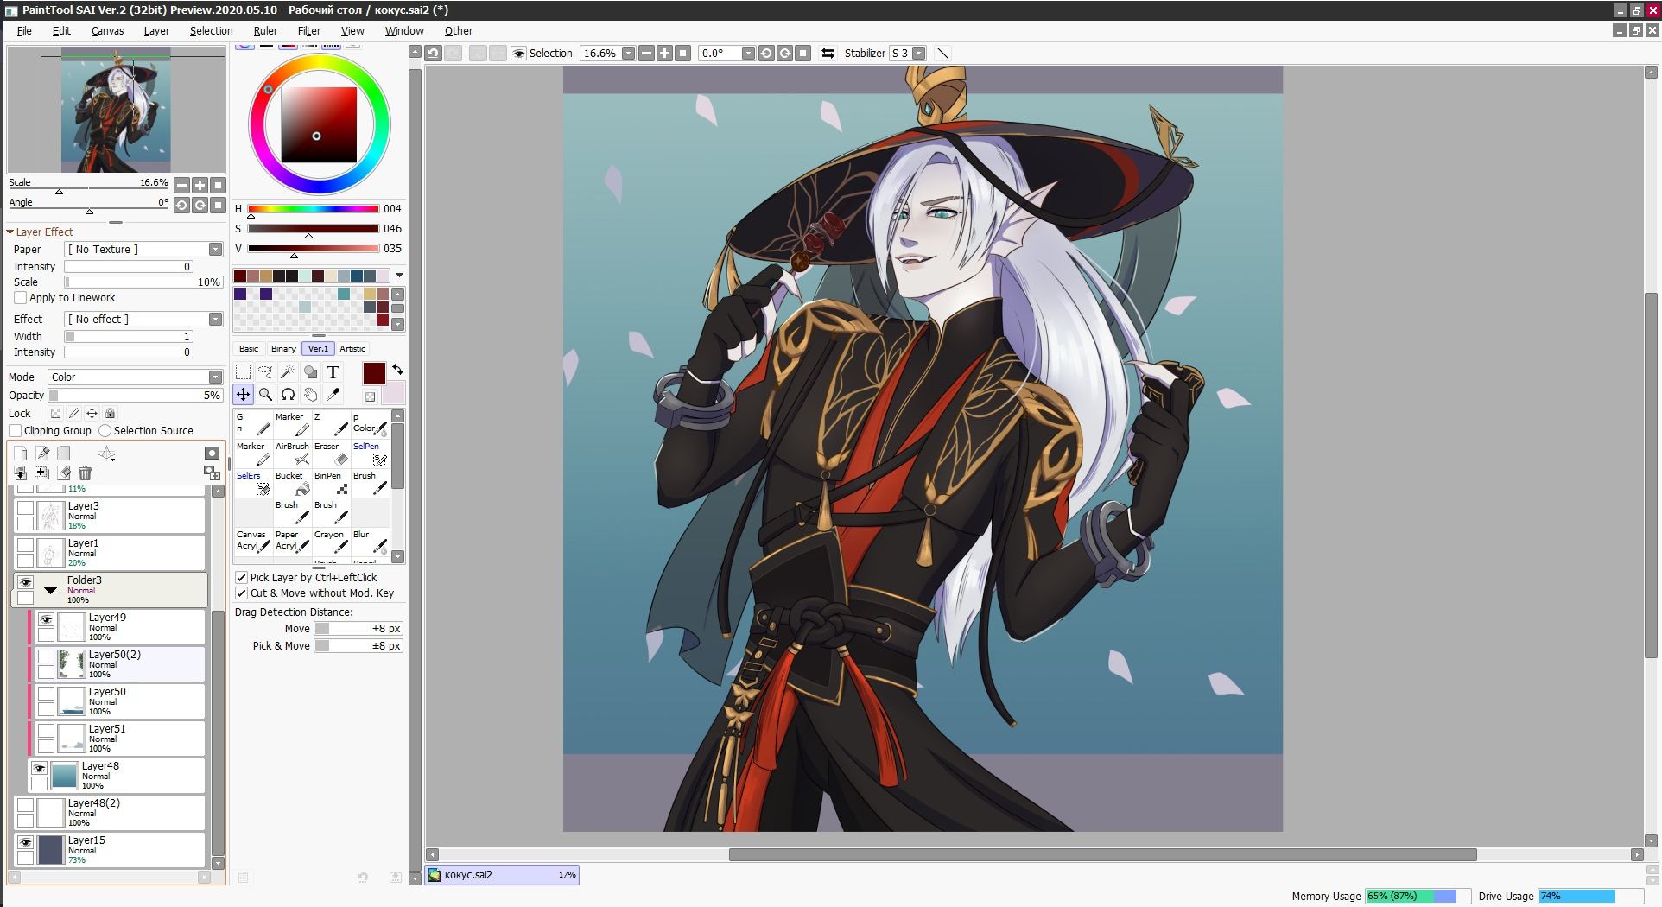The width and height of the screenshot is (1662, 907).
Task: Click the Undo arrow in the toolbar
Action: coord(433,54)
